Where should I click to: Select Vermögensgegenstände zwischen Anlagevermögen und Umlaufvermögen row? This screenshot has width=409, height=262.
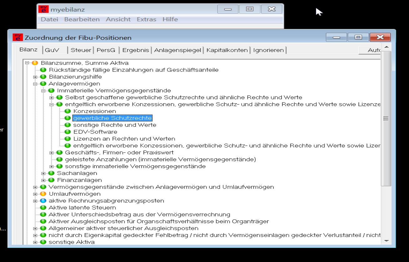coord(161,187)
